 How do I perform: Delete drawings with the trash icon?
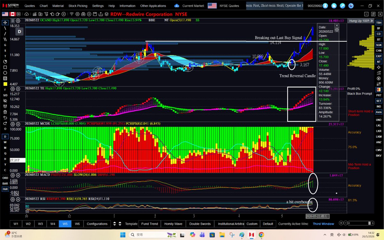click(5, 112)
